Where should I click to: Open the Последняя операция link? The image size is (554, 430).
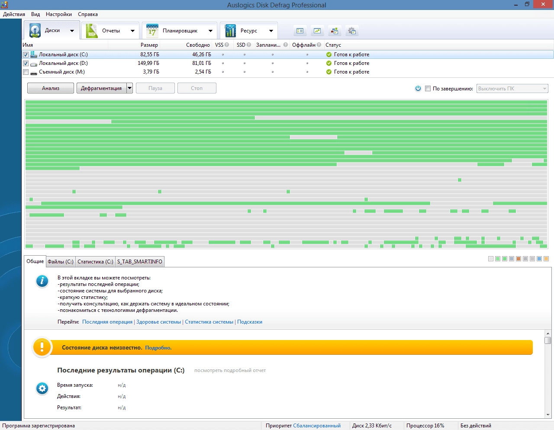[x=107, y=322]
